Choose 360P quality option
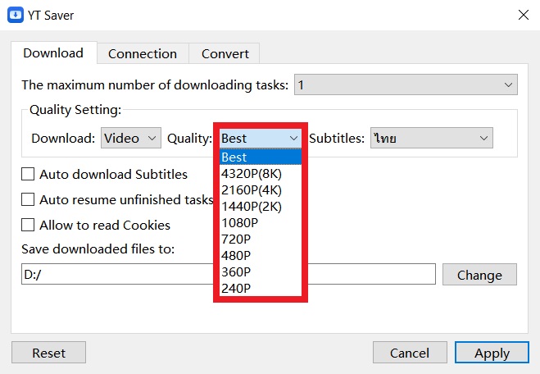This screenshot has width=540, height=374. coord(261,272)
